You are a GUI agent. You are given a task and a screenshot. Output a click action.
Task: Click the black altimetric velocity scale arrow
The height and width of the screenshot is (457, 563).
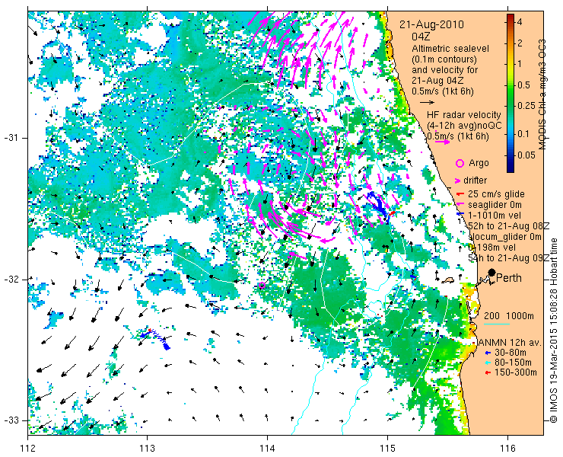428,103
